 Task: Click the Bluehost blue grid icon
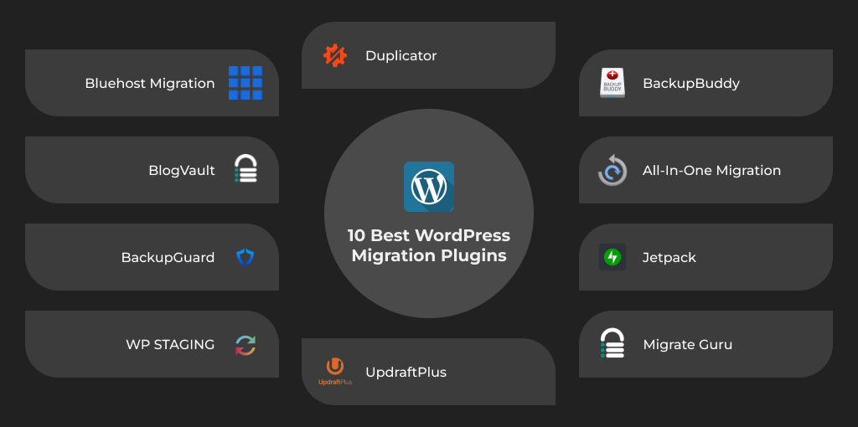point(246,83)
